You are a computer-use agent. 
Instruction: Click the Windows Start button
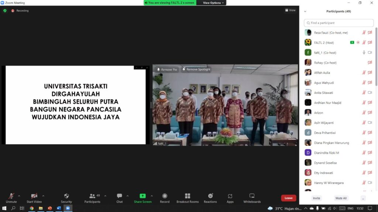(4, 208)
